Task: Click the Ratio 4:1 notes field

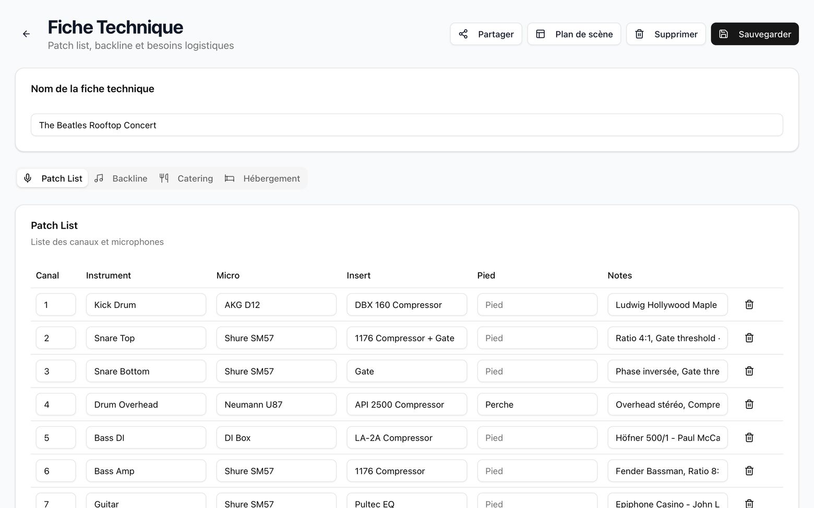Action: (668, 338)
